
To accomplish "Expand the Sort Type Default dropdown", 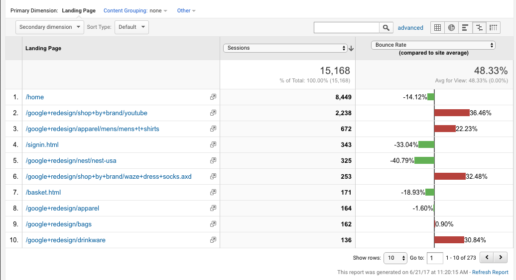I will (x=131, y=27).
